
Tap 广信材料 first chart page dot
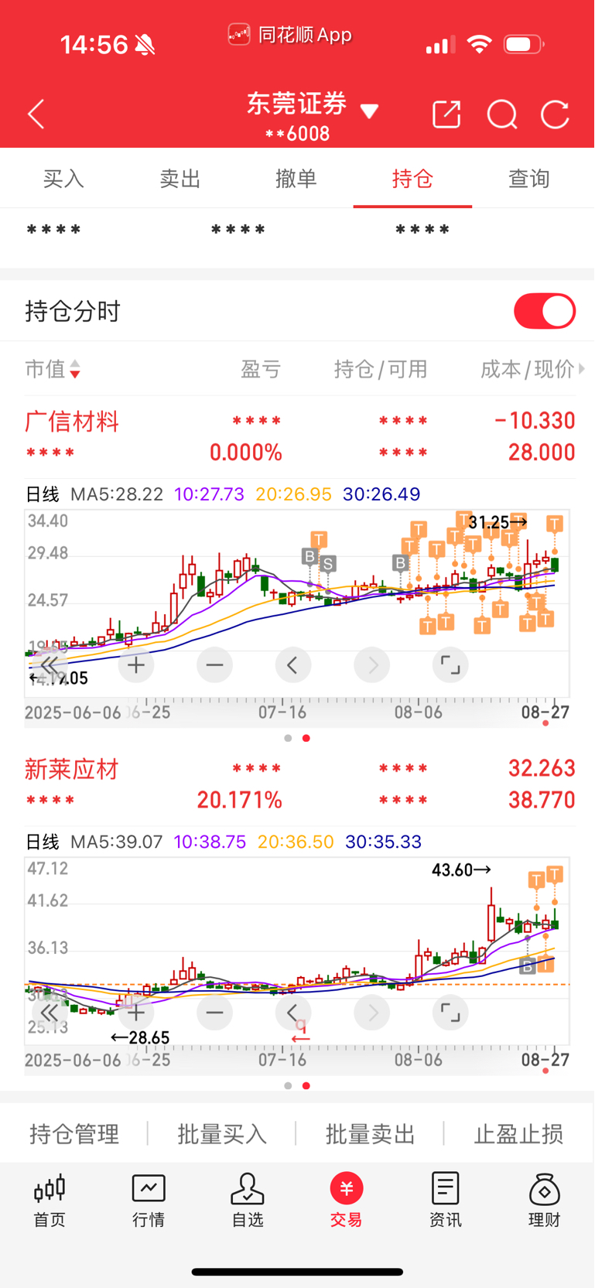point(288,738)
